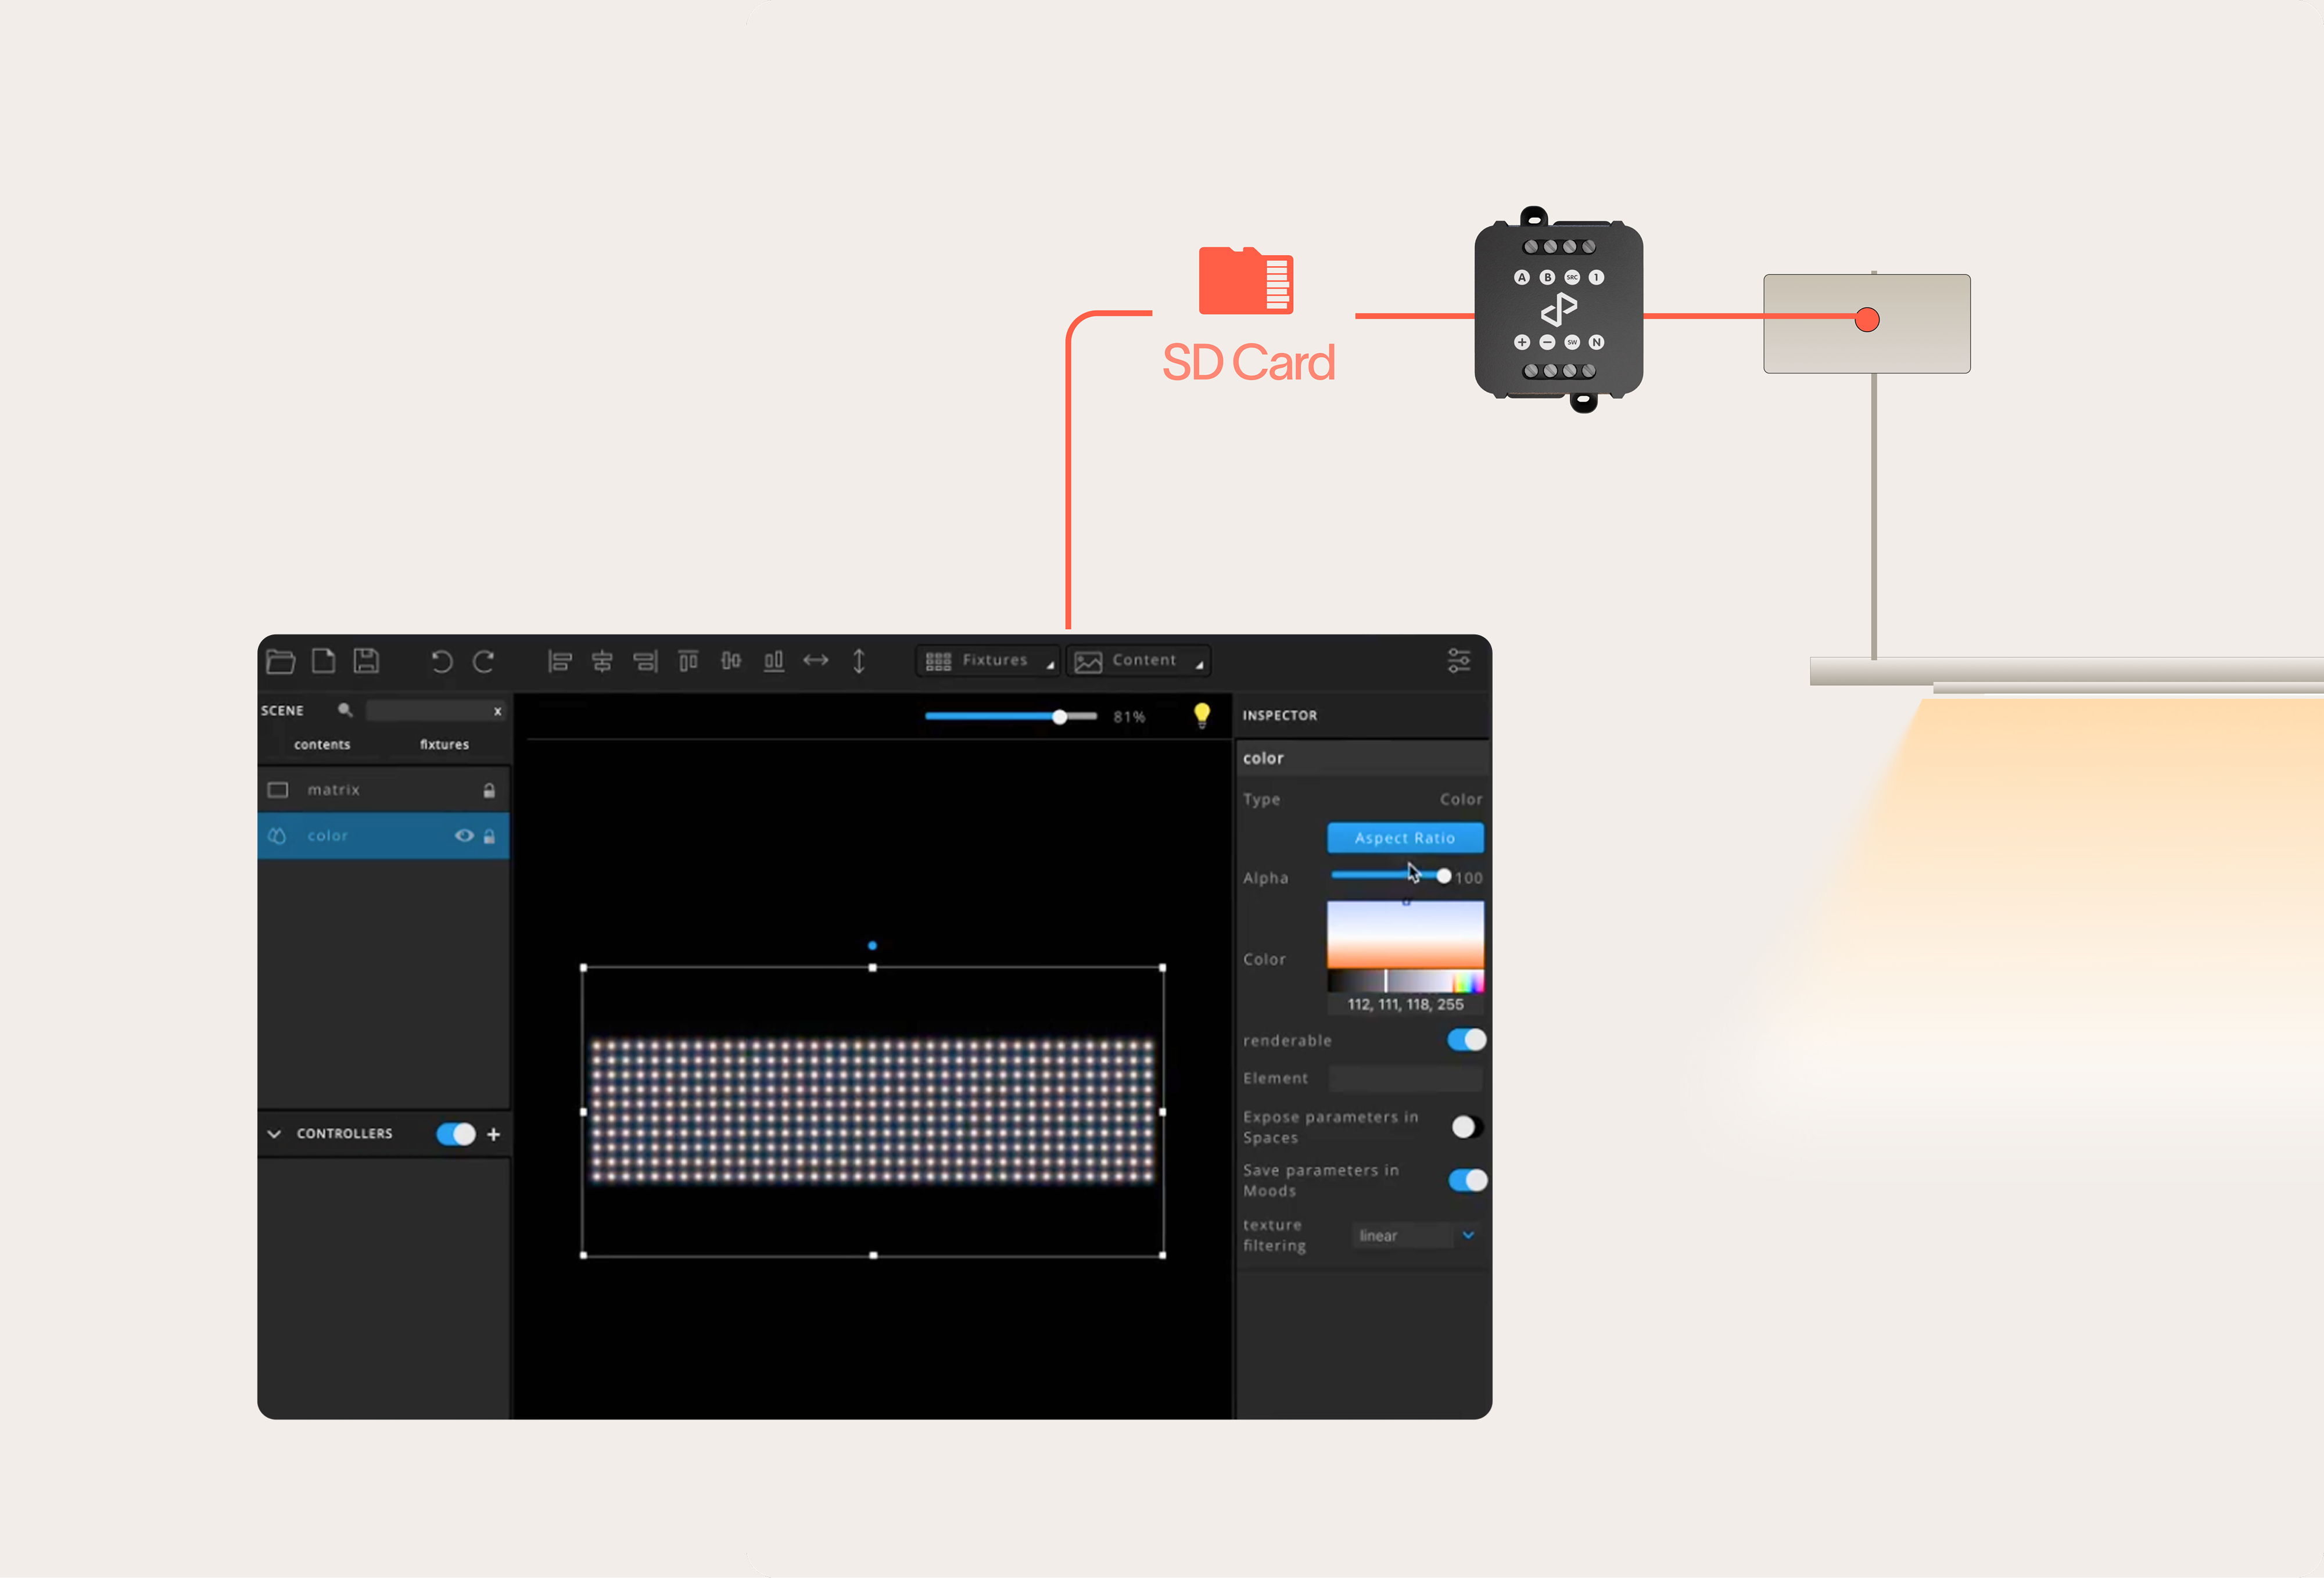
Task: Click the align left edges icon
Action: pyautogui.click(x=560, y=661)
